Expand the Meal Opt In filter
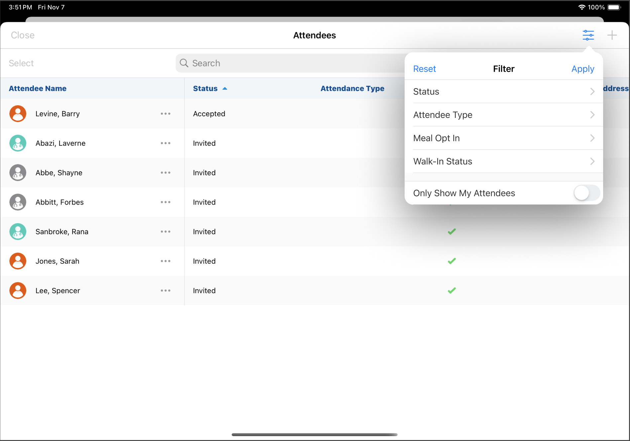630x441 pixels. click(x=503, y=138)
